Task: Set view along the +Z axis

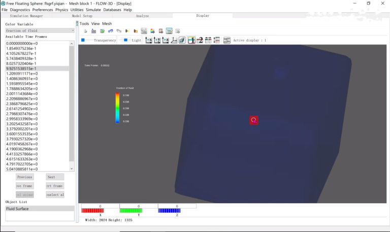Action: click(166, 40)
